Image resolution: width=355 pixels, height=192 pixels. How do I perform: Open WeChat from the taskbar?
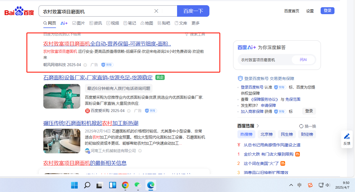[x=138, y=185]
